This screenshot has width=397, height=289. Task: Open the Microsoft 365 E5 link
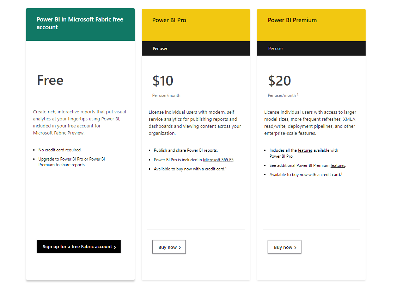tap(218, 160)
